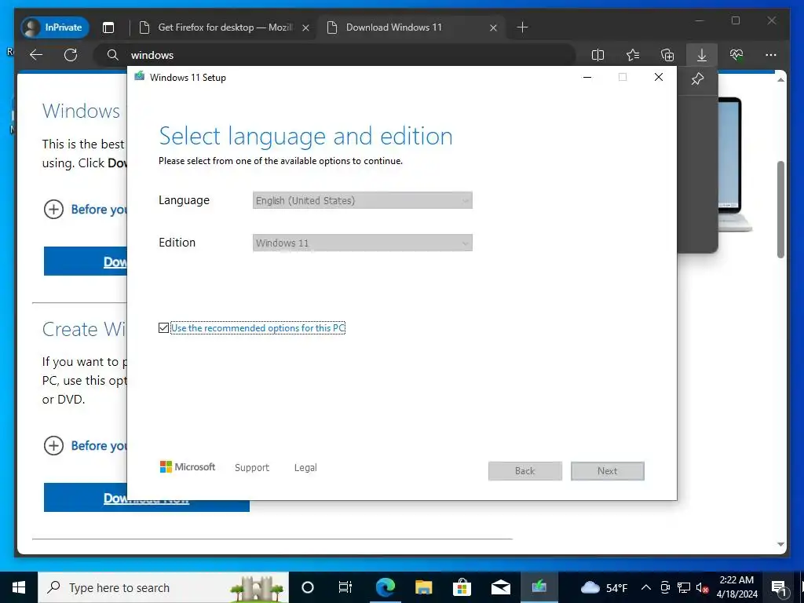Go back in Edge browser
Screen dimensions: 804x603
pos(36,55)
